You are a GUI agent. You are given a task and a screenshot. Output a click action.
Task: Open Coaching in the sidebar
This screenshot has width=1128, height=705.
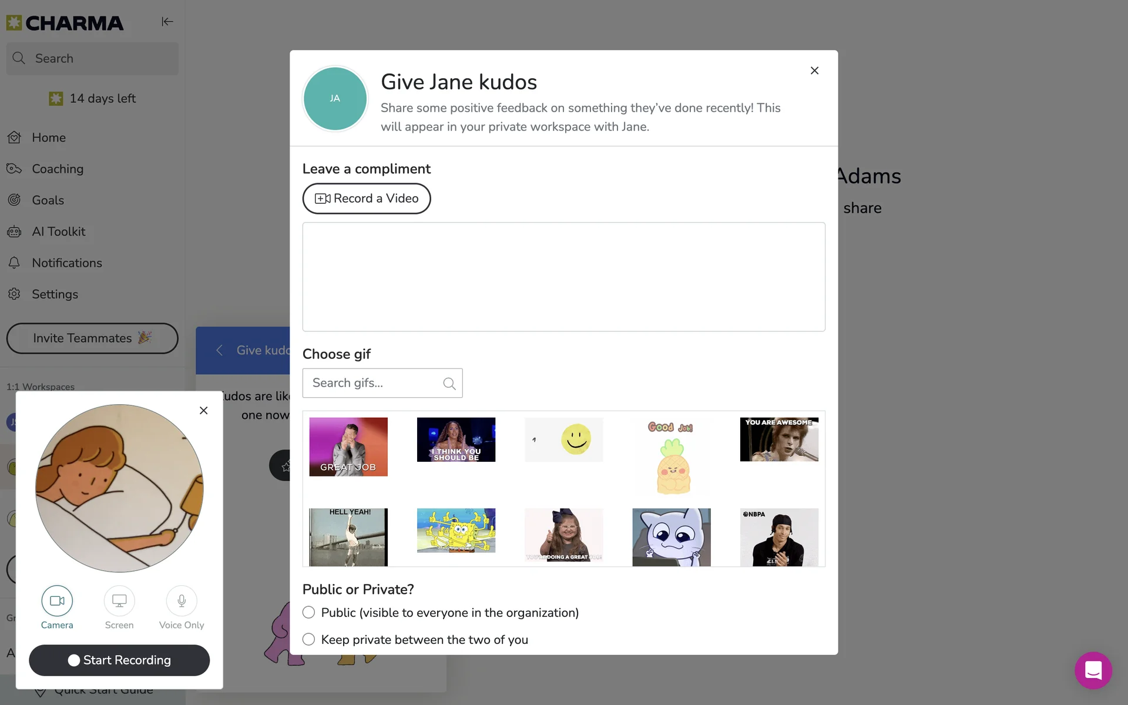(58, 169)
